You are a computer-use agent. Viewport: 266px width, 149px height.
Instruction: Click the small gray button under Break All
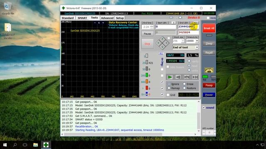(x=209, y=35)
